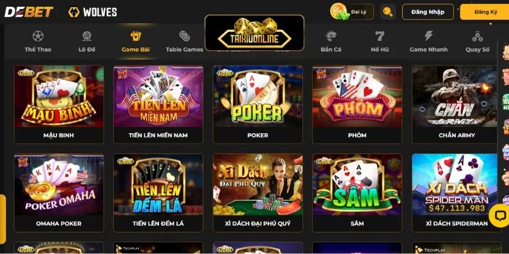This screenshot has height=254, width=509.
Task: Open the Phỏm card game
Action: point(357,105)
